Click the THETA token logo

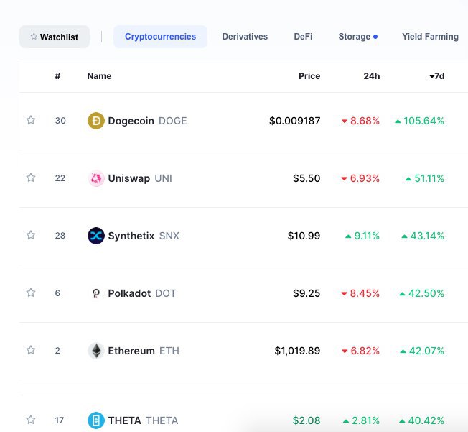(95, 420)
